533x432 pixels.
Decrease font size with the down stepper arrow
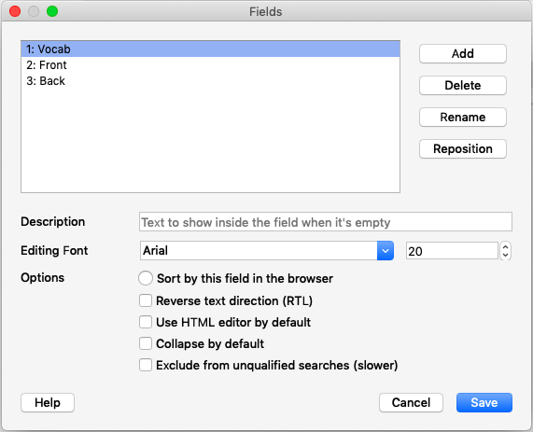(x=506, y=256)
